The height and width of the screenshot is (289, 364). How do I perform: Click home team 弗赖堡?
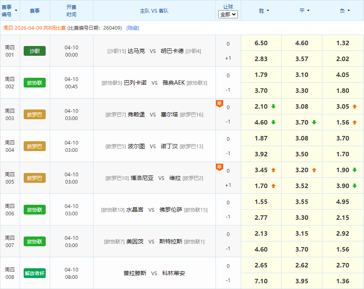136,114
